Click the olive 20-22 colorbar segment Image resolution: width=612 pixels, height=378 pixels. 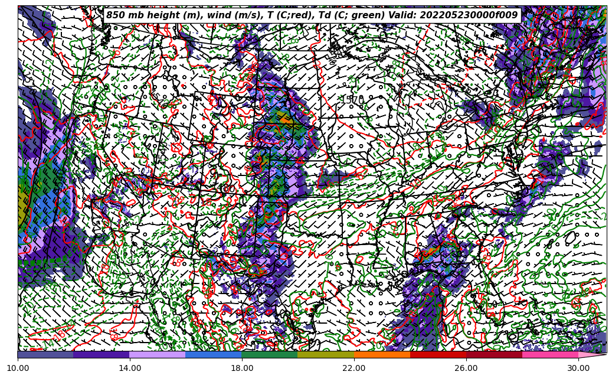pos(325,355)
